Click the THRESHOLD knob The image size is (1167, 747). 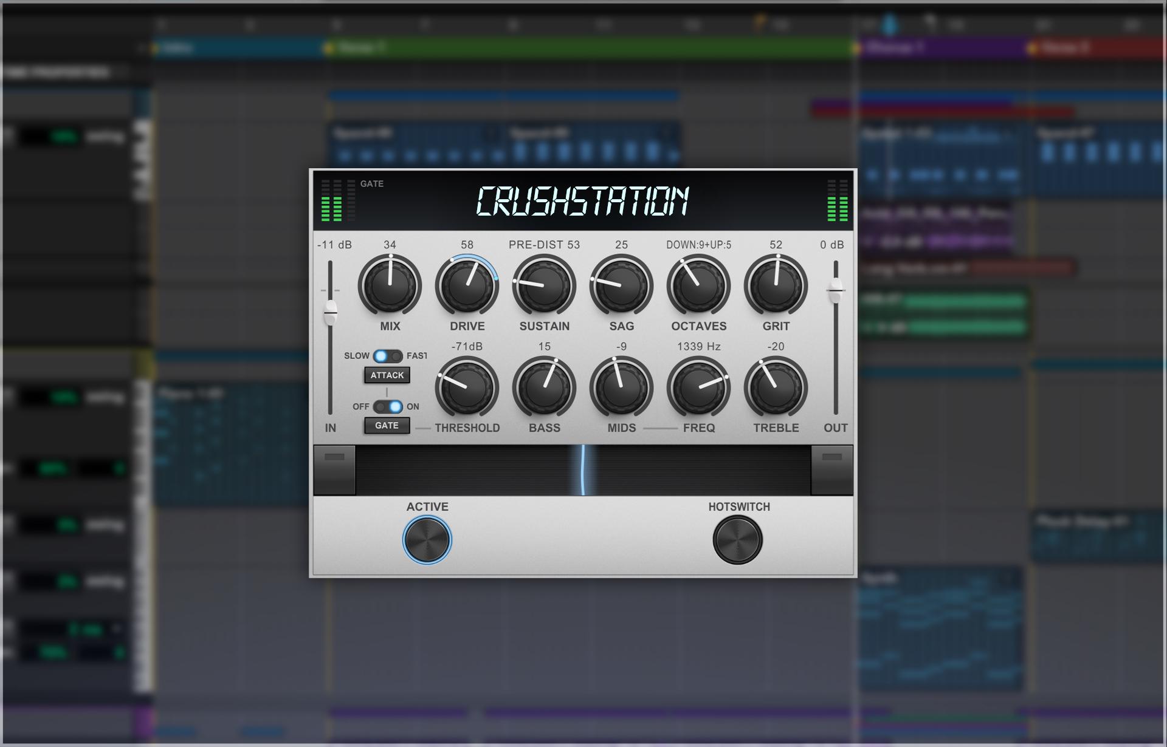click(x=467, y=387)
